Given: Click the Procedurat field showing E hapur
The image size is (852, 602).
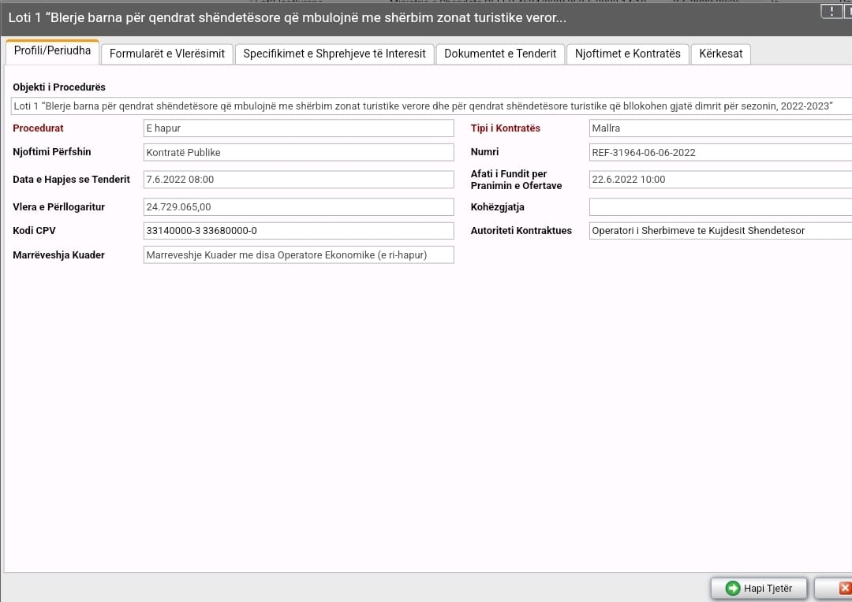Looking at the screenshot, I should pyautogui.click(x=298, y=128).
